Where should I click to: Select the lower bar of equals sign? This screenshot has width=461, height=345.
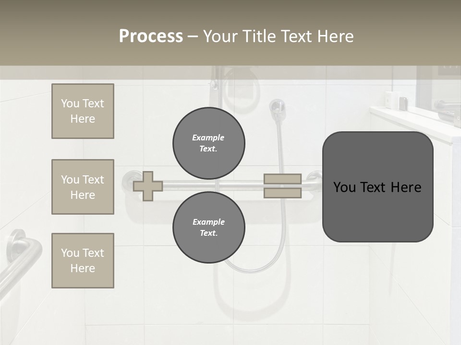point(282,193)
